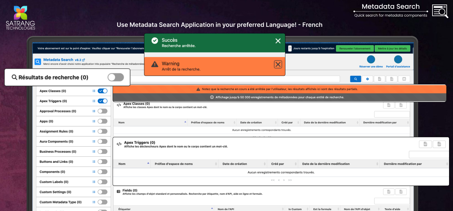The height and width of the screenshot is (211, 453).
Task: Export all results with the top PDF icon
Action: click(380, 79)
